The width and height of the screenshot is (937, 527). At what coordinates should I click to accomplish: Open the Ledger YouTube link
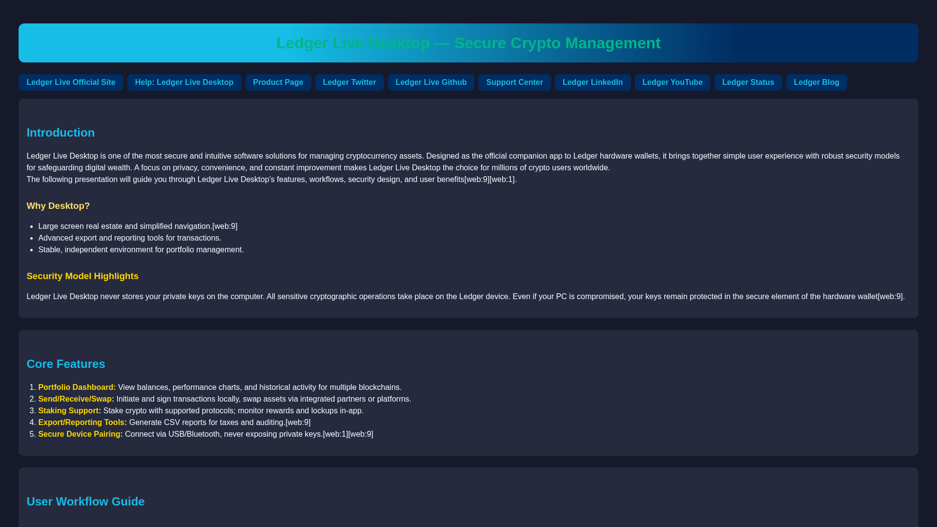point(672,82)
